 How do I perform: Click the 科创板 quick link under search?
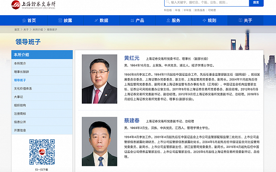168,10
